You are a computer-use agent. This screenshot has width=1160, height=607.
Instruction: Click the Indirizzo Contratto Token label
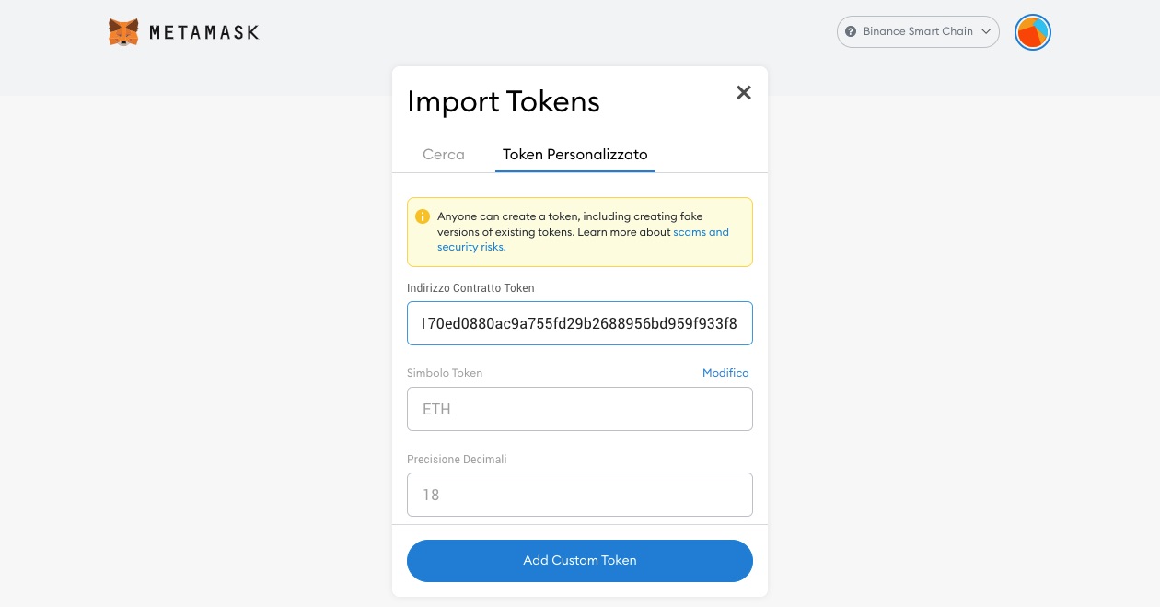[470, 288]
